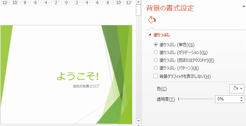Click the 透明度 percentage input field

[227, 99]
